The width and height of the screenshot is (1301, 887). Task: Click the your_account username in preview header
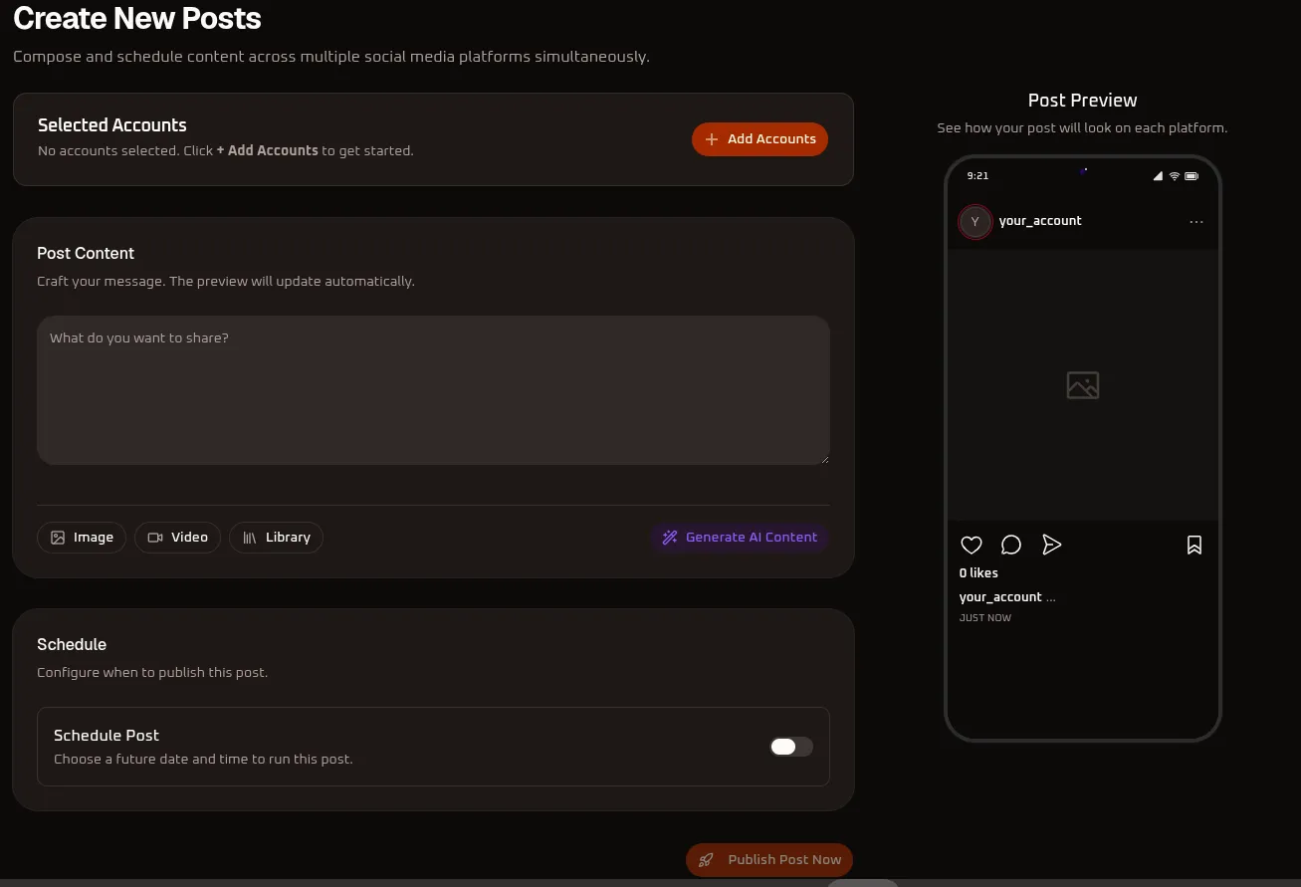1040,221
